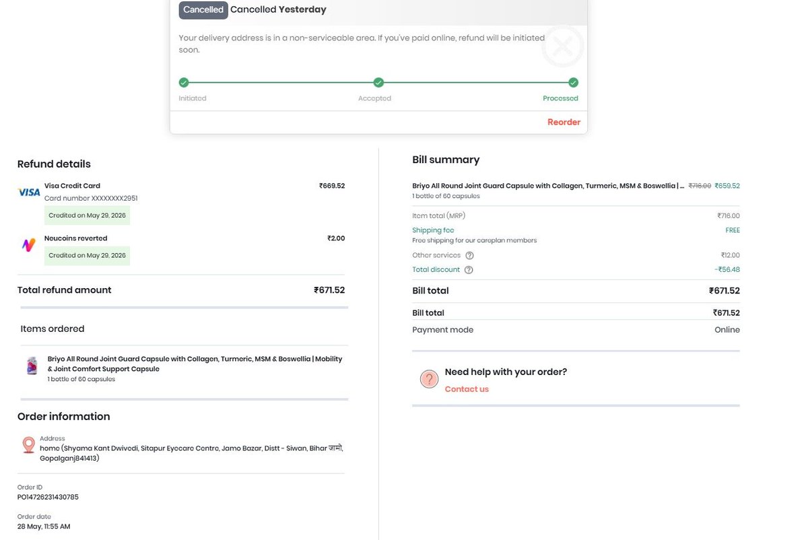Click the total refund amount ₹671.52
808x540 pixels.
(x=329, y=290)
